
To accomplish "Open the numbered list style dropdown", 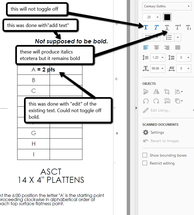I will coord(178,37).
